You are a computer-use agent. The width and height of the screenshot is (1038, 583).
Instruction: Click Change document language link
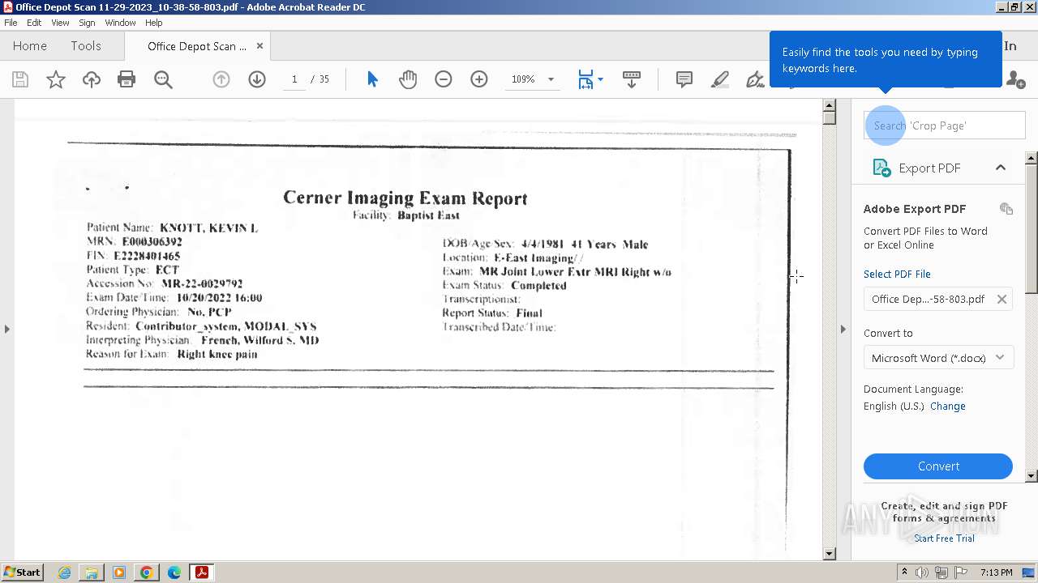(x=948, y=406)
